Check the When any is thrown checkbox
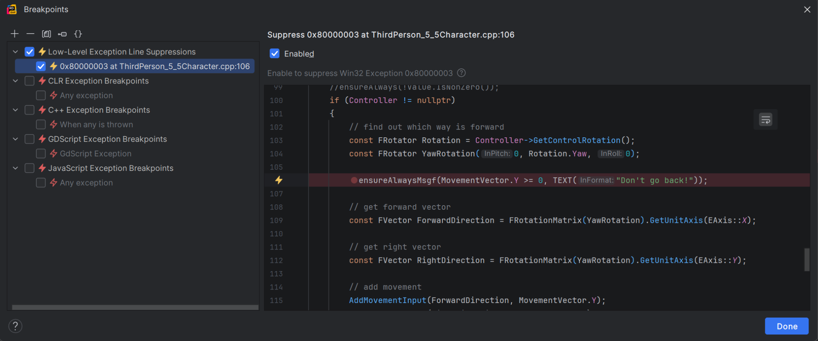The image size is (818, 341). (41, 124)
